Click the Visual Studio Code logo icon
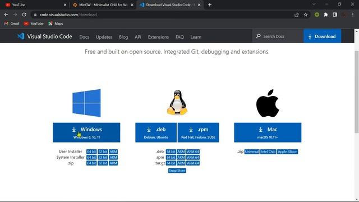Image resolution: width=359 pixels, height=202 pixels. coord(21,36)
